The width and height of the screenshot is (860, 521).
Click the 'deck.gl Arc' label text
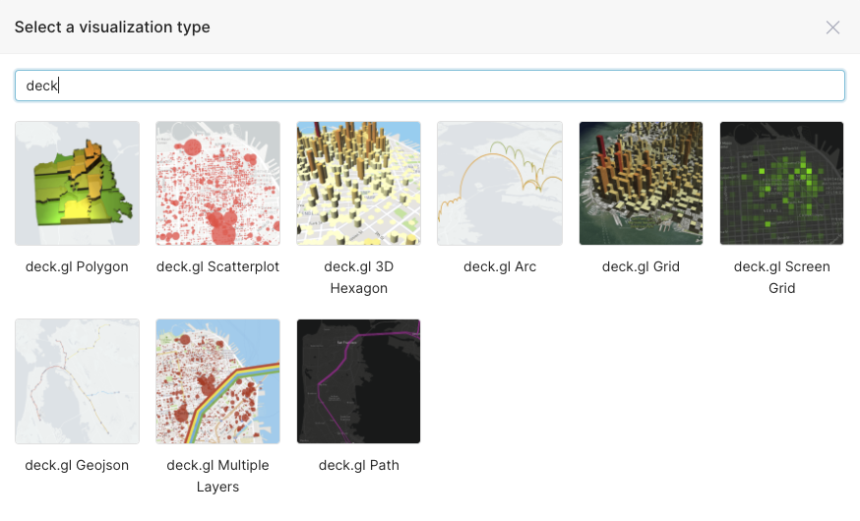tap(500, 266)
